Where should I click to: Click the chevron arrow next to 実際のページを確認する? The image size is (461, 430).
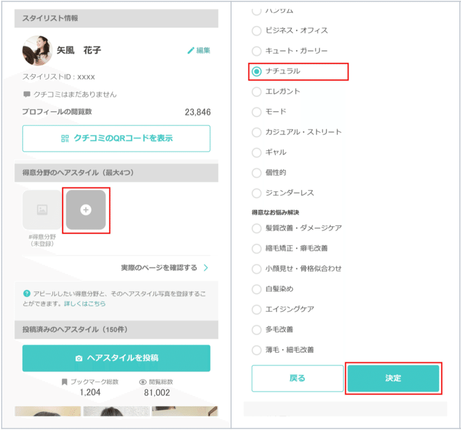[x=206, y=268]
